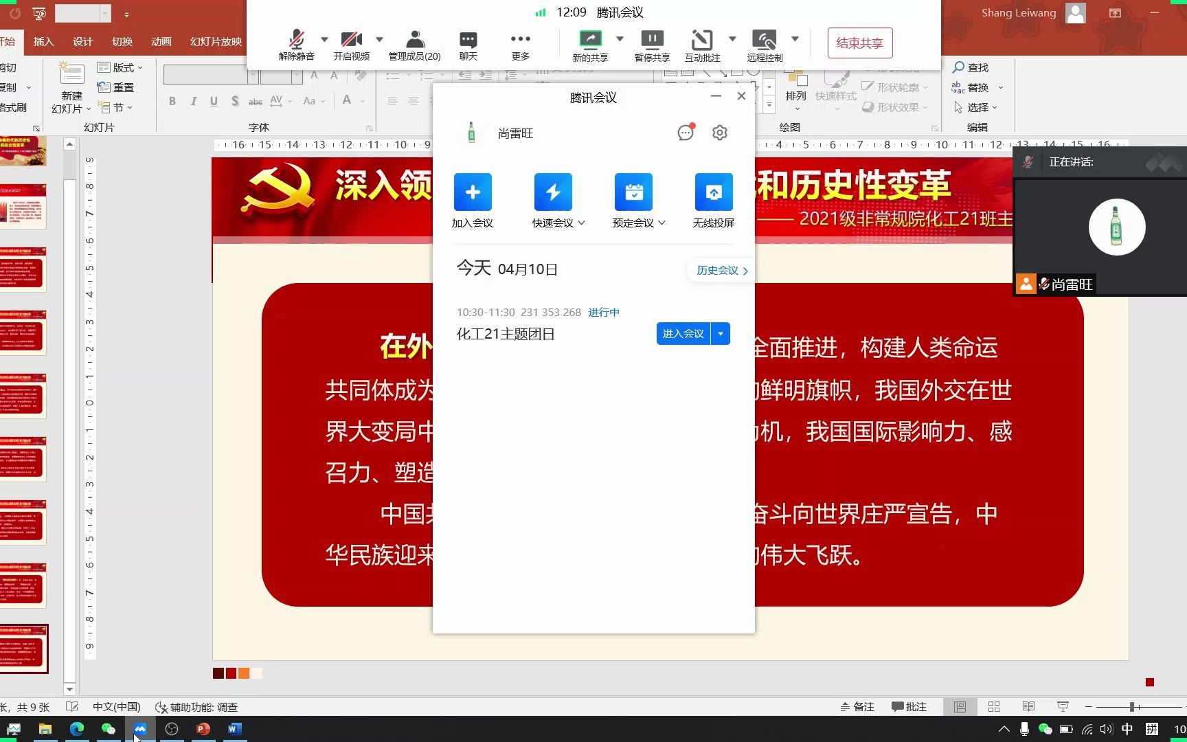Close the Tencent Meeting panel
The image size is (1187, 742).
pyautogui.click(x=741, y=96)
